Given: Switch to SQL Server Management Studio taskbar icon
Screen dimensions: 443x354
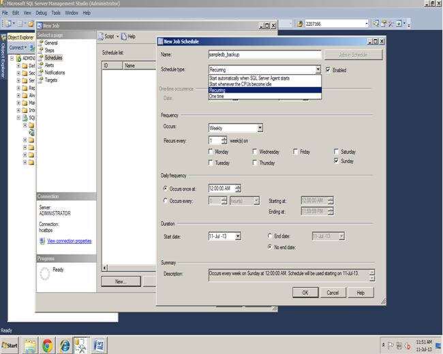Looking at the screenshot, I should pyautogui.click(x=81, y=345).
